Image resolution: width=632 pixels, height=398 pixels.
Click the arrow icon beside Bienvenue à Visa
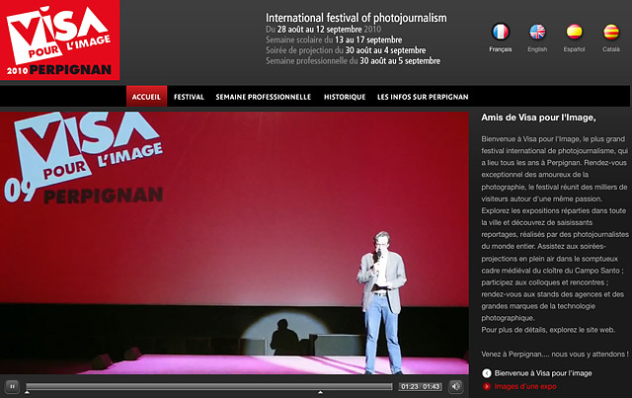(x=487, y=373)
